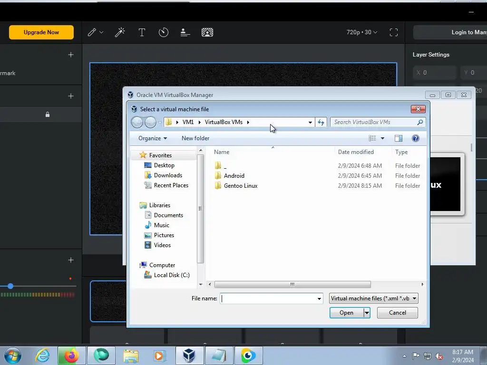Viewport: 487px width, 365px height.
Task: Open file dialog help
Action: tap(416, 138)
